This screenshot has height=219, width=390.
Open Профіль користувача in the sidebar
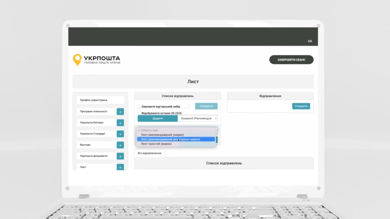pos(100,100)
